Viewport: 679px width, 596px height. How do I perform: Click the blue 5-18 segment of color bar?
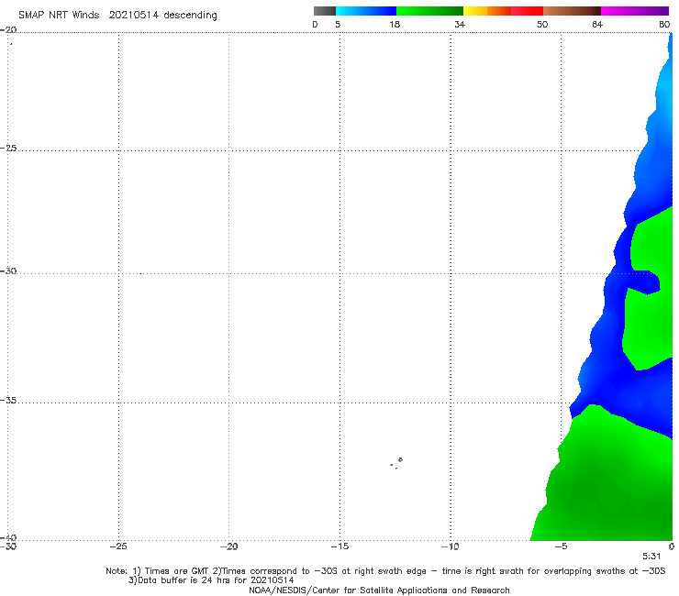[x=366, y=11]
